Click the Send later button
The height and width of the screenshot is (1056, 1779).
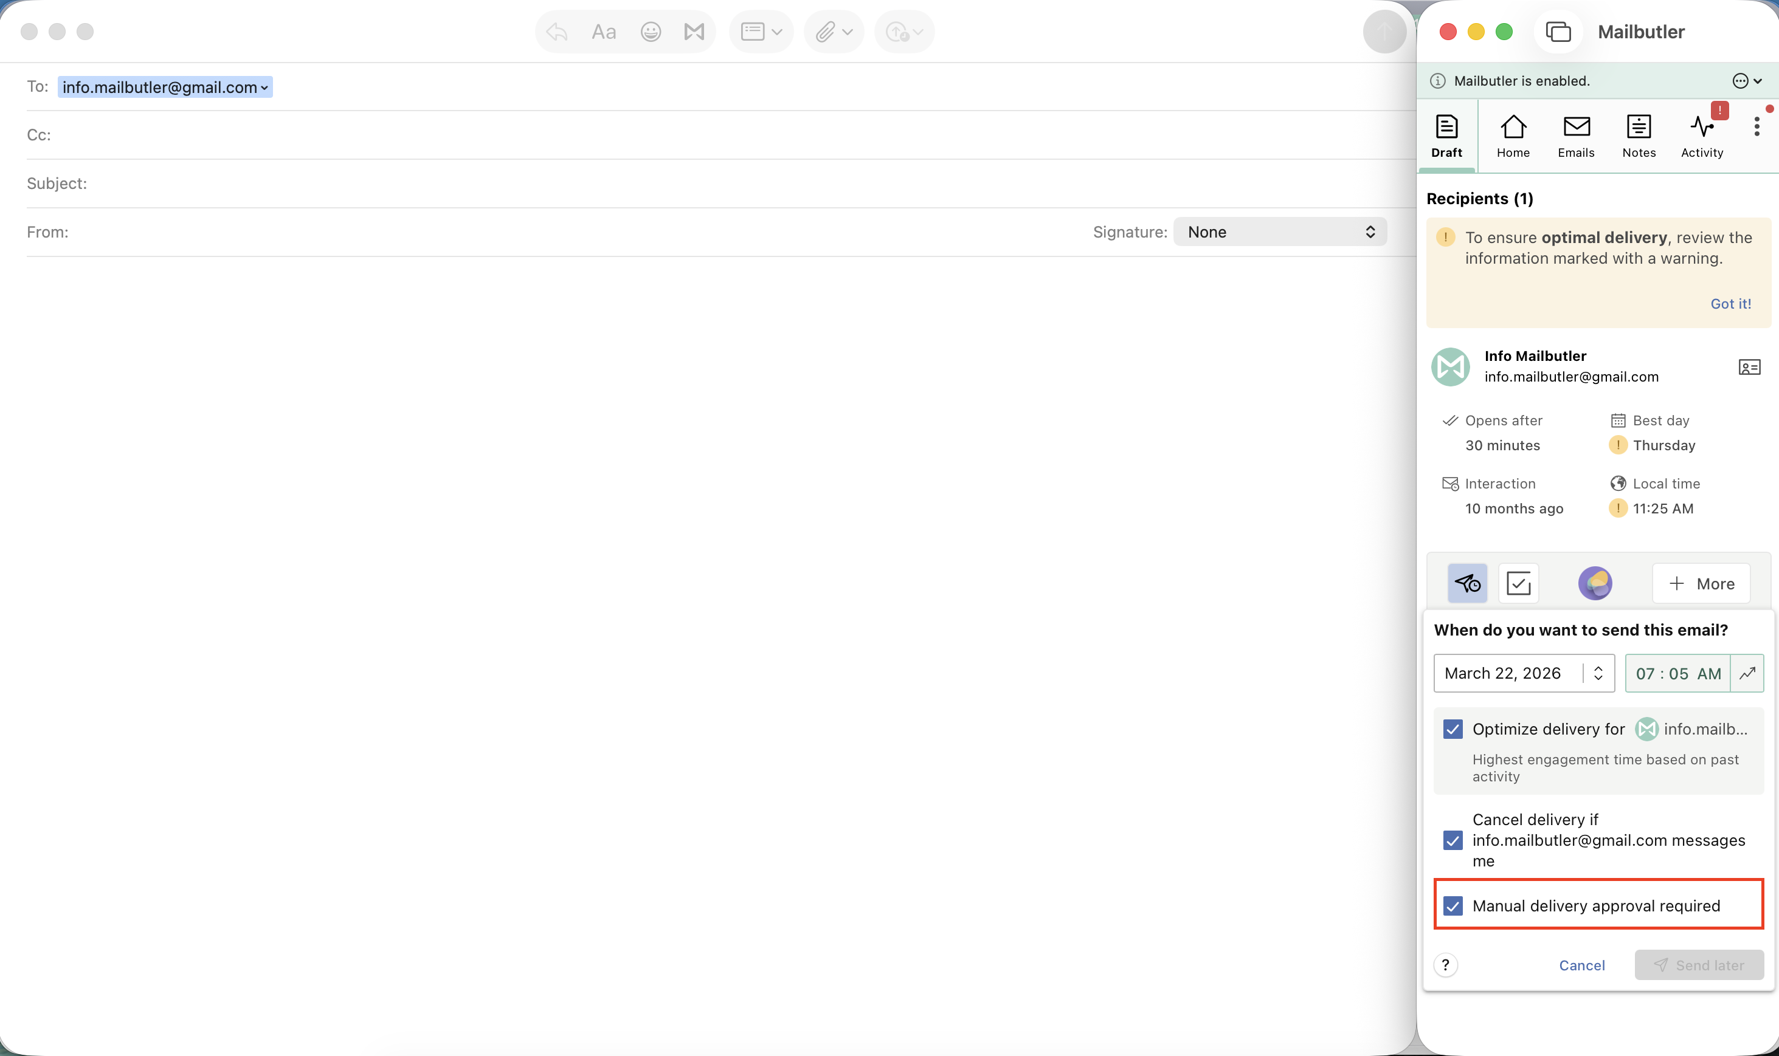coord(1699,965)
